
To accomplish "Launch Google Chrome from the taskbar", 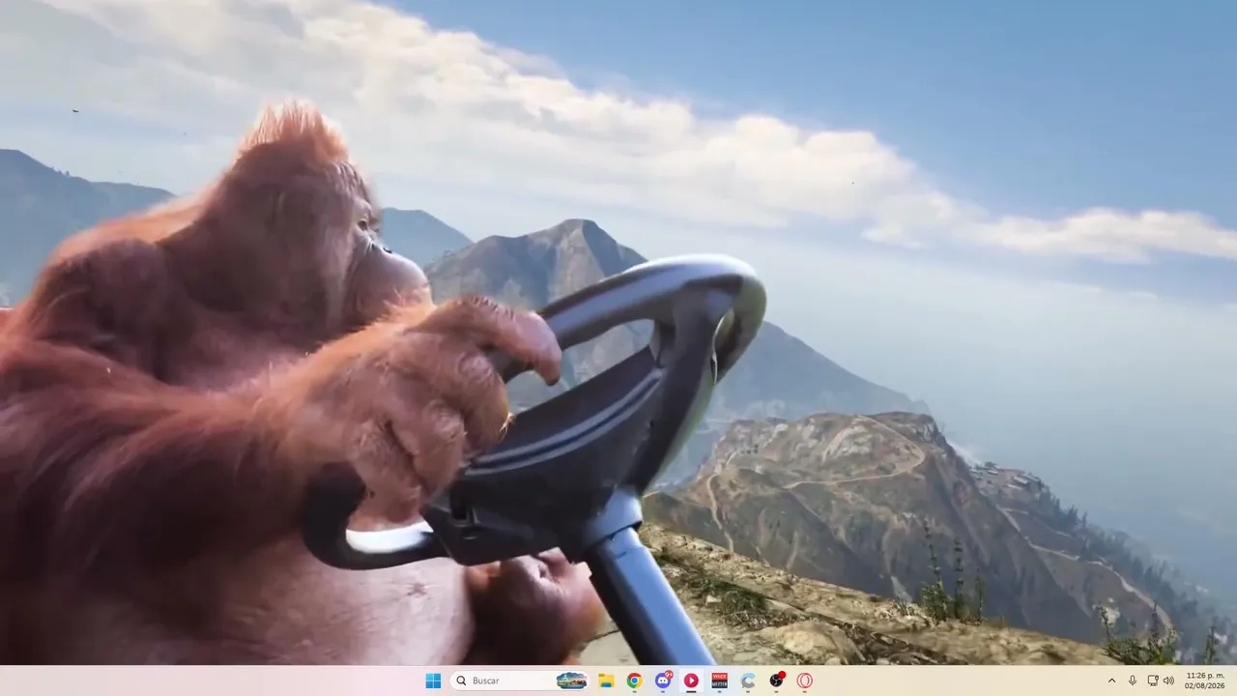I will pyautogui.click(x=634, y=681).
